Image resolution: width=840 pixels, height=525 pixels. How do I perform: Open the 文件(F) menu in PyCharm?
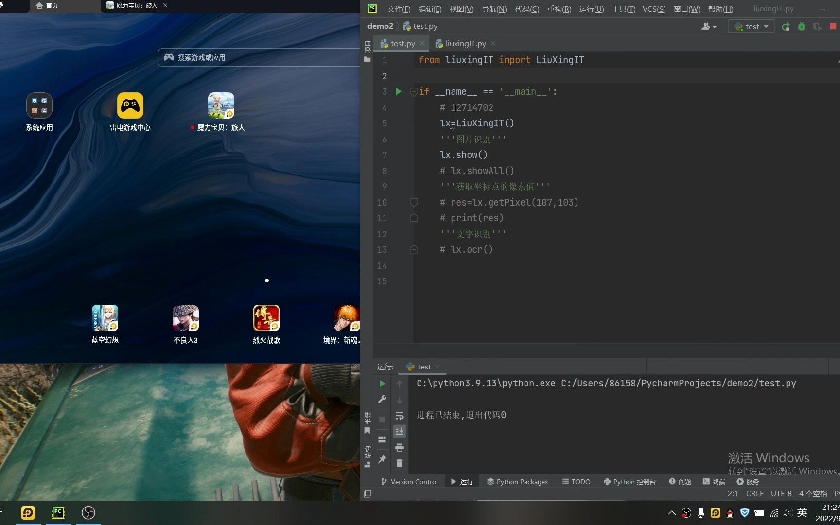399,9
